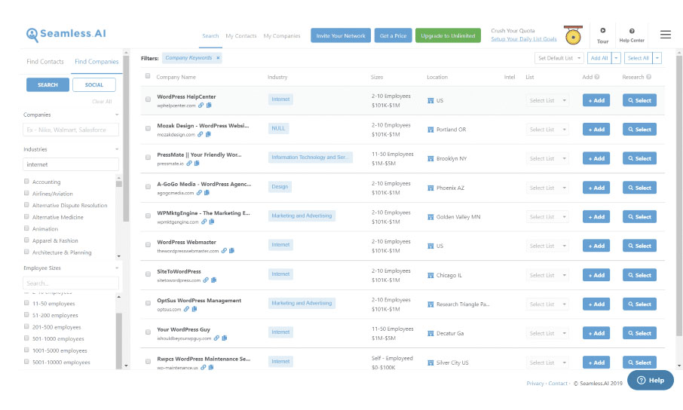
Task: Go to My Companies tab
Action: pos(282,35)
